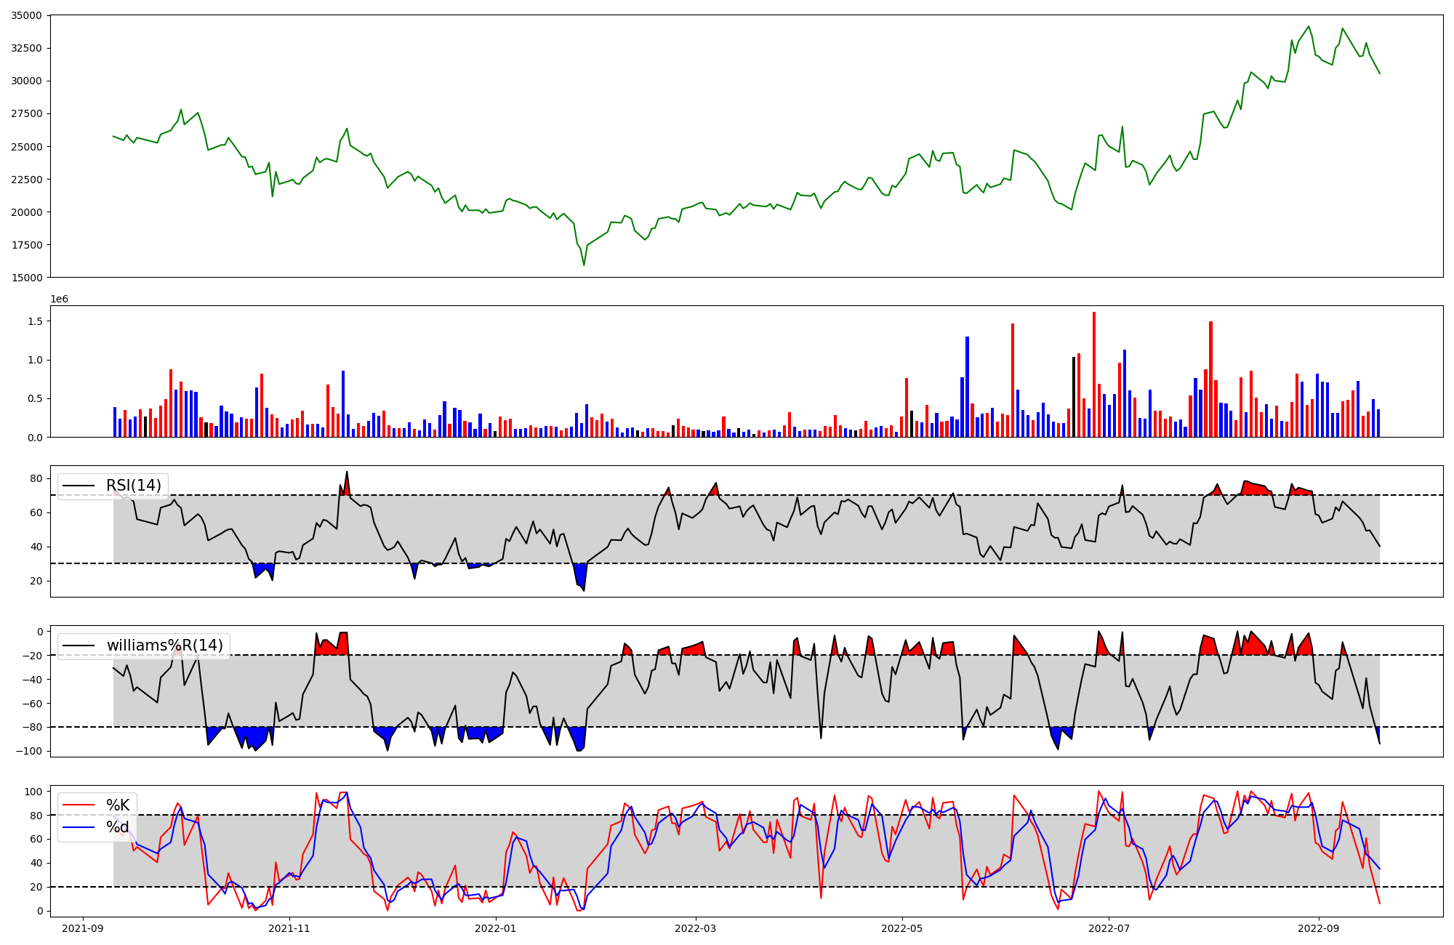Select the 2021-09 x-axis date label
1454x945 pixels.
[x=84, y=928]
